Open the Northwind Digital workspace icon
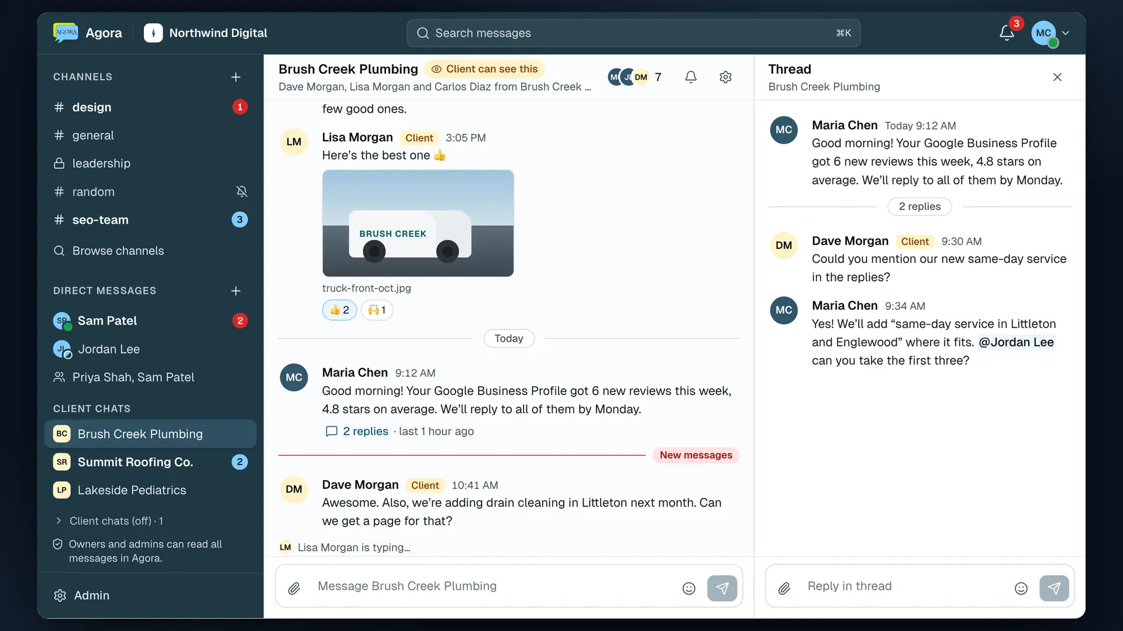Viewport: 1123px width, 631px height. point(153,33)
